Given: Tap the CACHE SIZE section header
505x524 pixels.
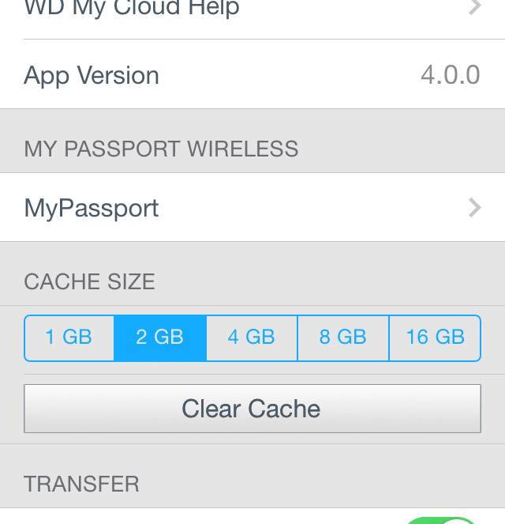Looking at the screenshot, I should 89,281.
